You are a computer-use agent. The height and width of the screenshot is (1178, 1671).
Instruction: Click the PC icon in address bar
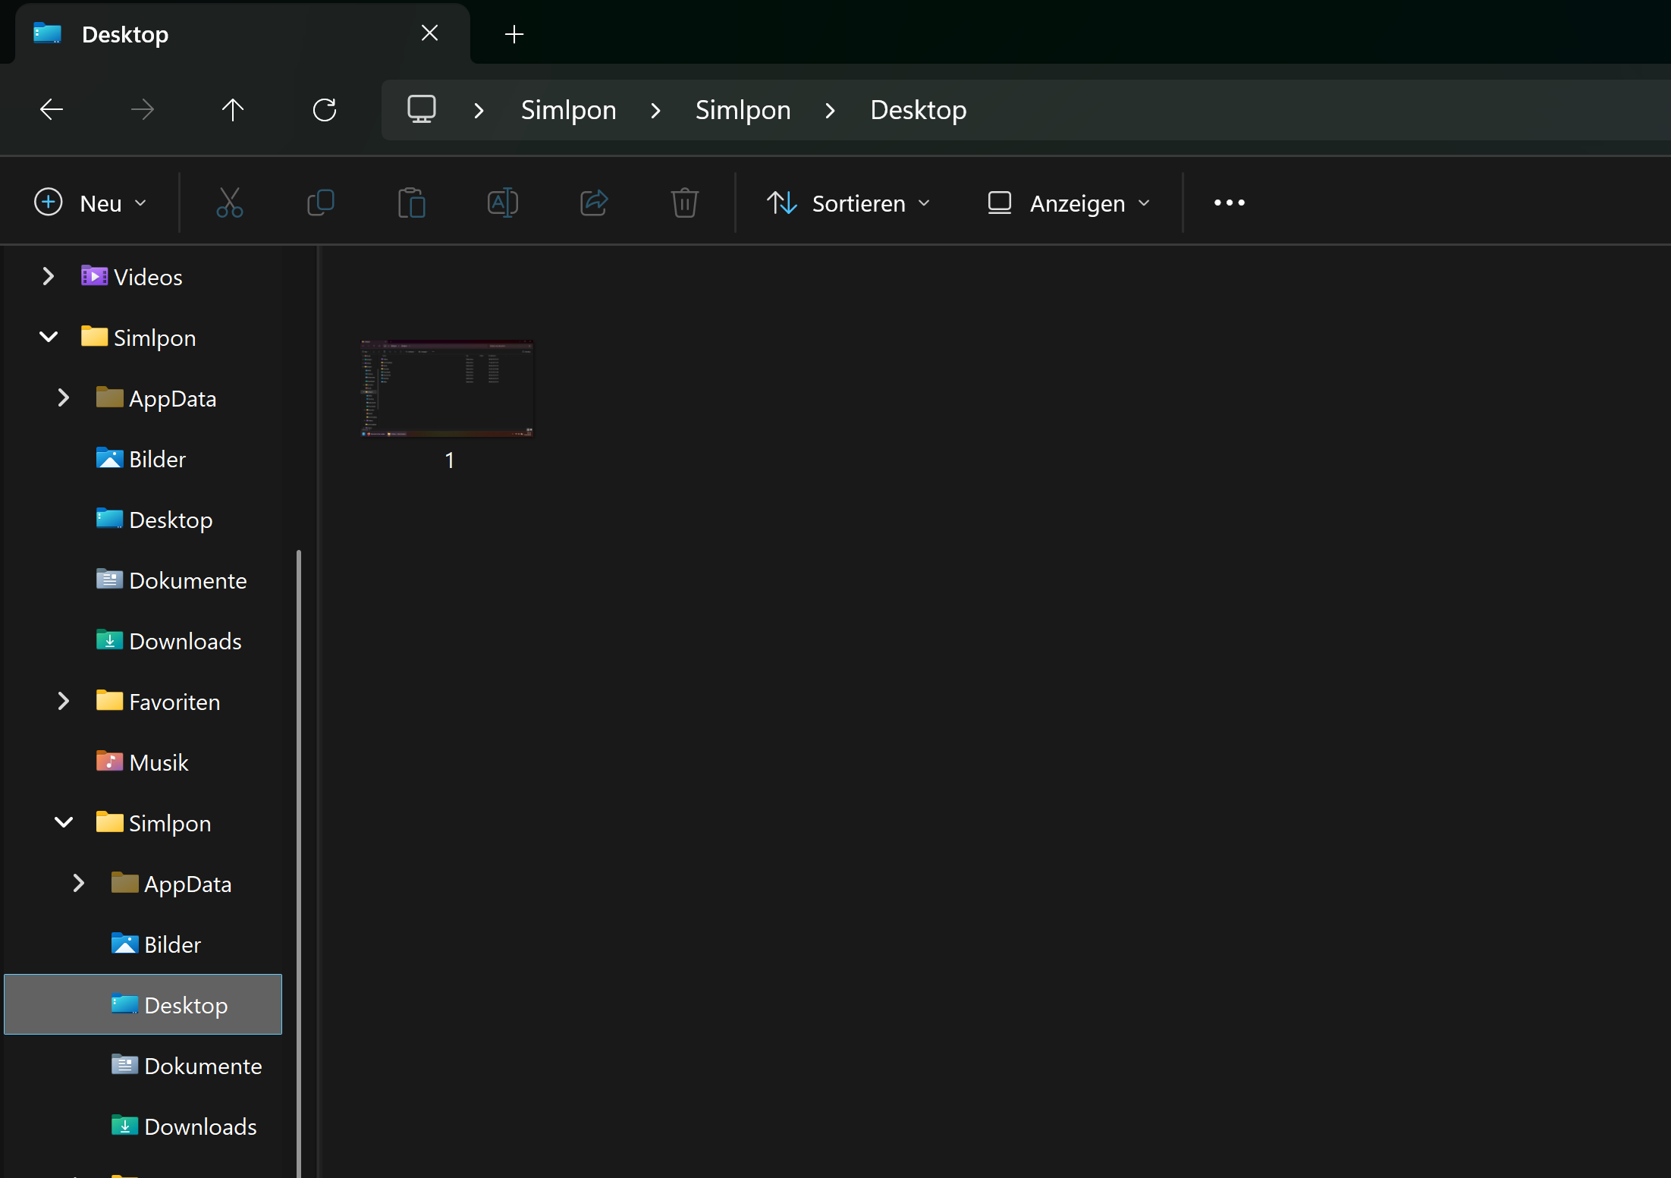(x=422, y=110)
